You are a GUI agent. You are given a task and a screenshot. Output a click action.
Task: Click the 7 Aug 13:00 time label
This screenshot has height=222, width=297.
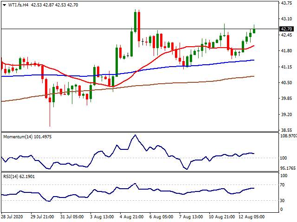191,217
